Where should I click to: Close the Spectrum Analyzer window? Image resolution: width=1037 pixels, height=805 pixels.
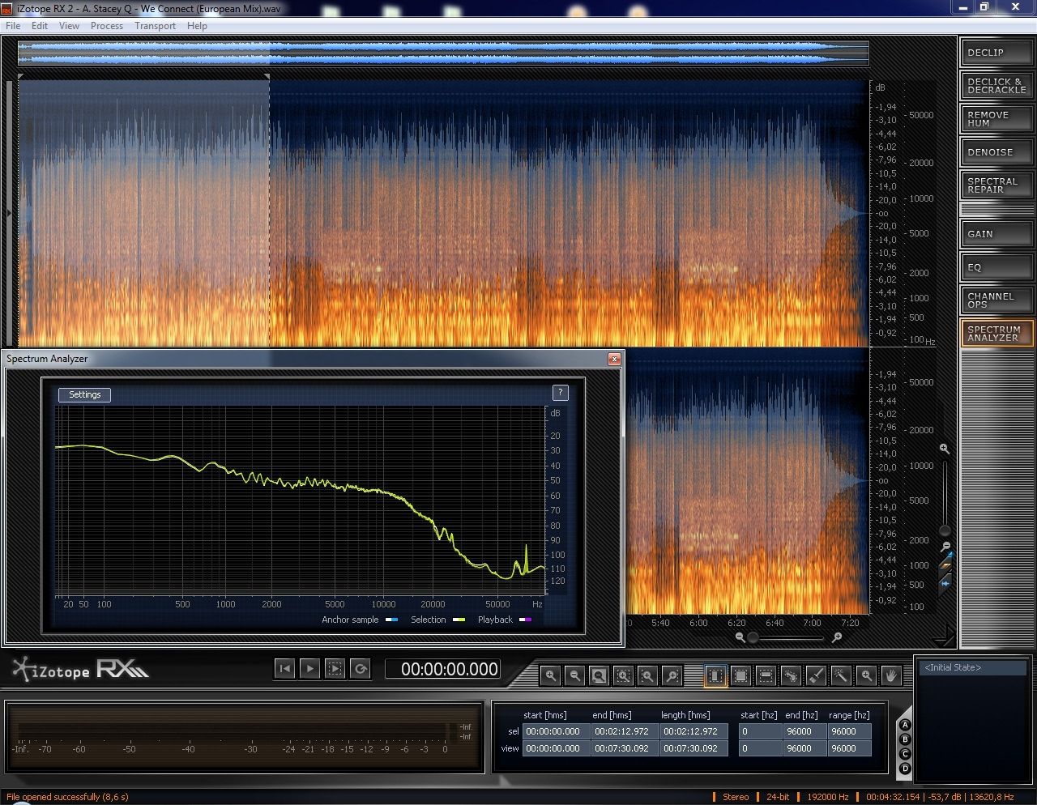point(614,359)
